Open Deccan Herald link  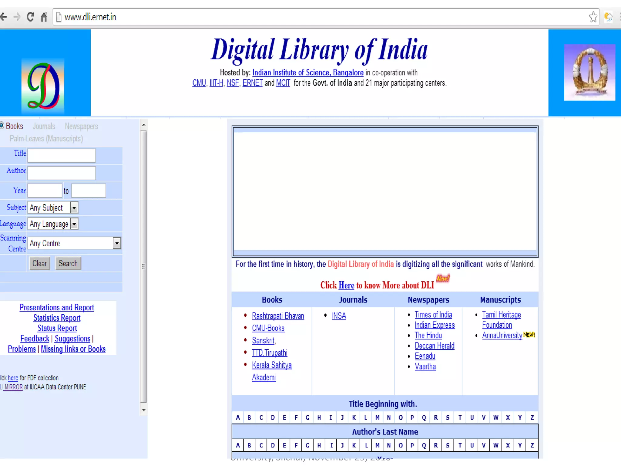pos(435,346)
